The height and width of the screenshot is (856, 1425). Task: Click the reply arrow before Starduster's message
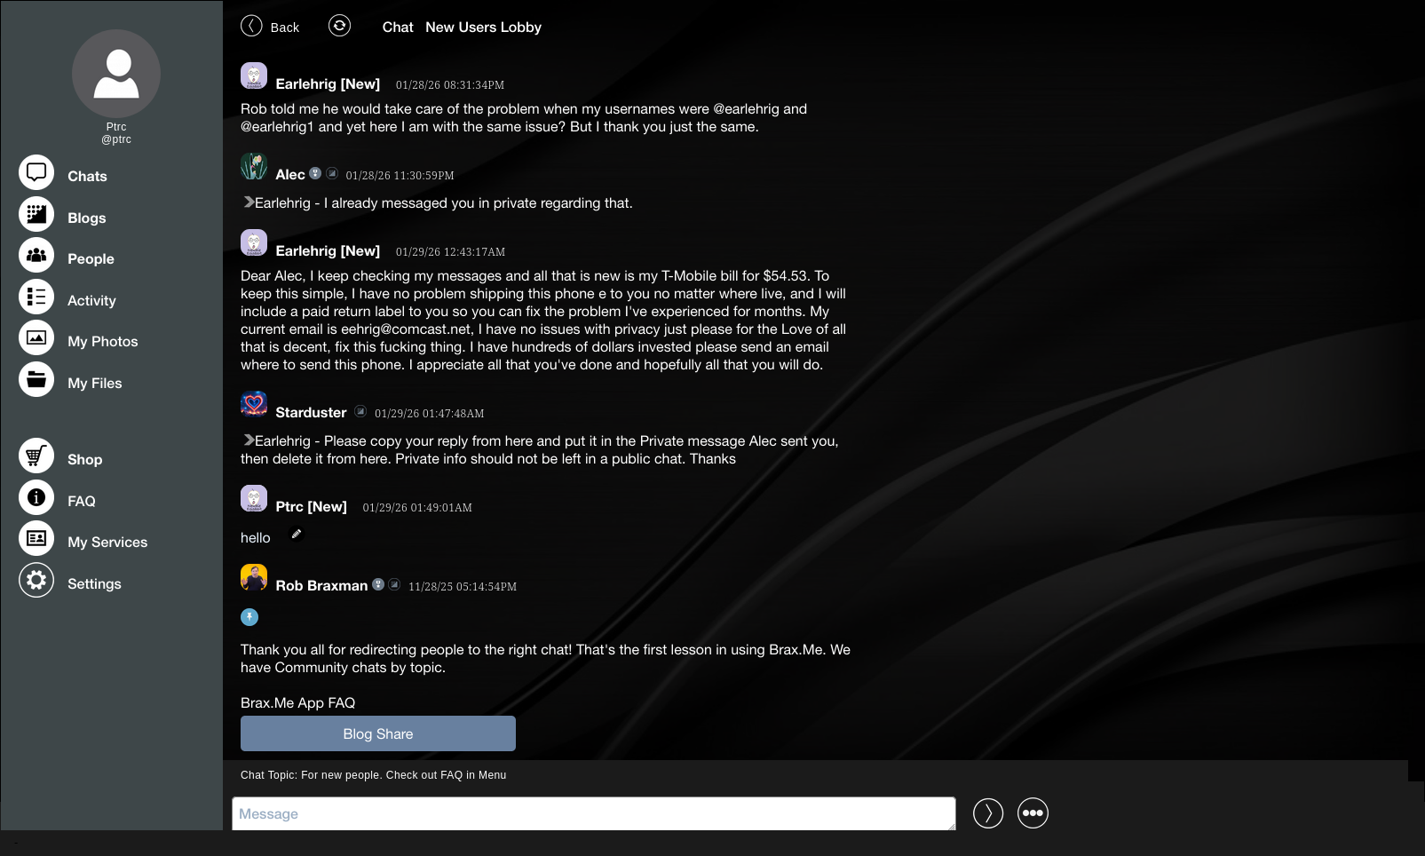[x=249, y=440]
